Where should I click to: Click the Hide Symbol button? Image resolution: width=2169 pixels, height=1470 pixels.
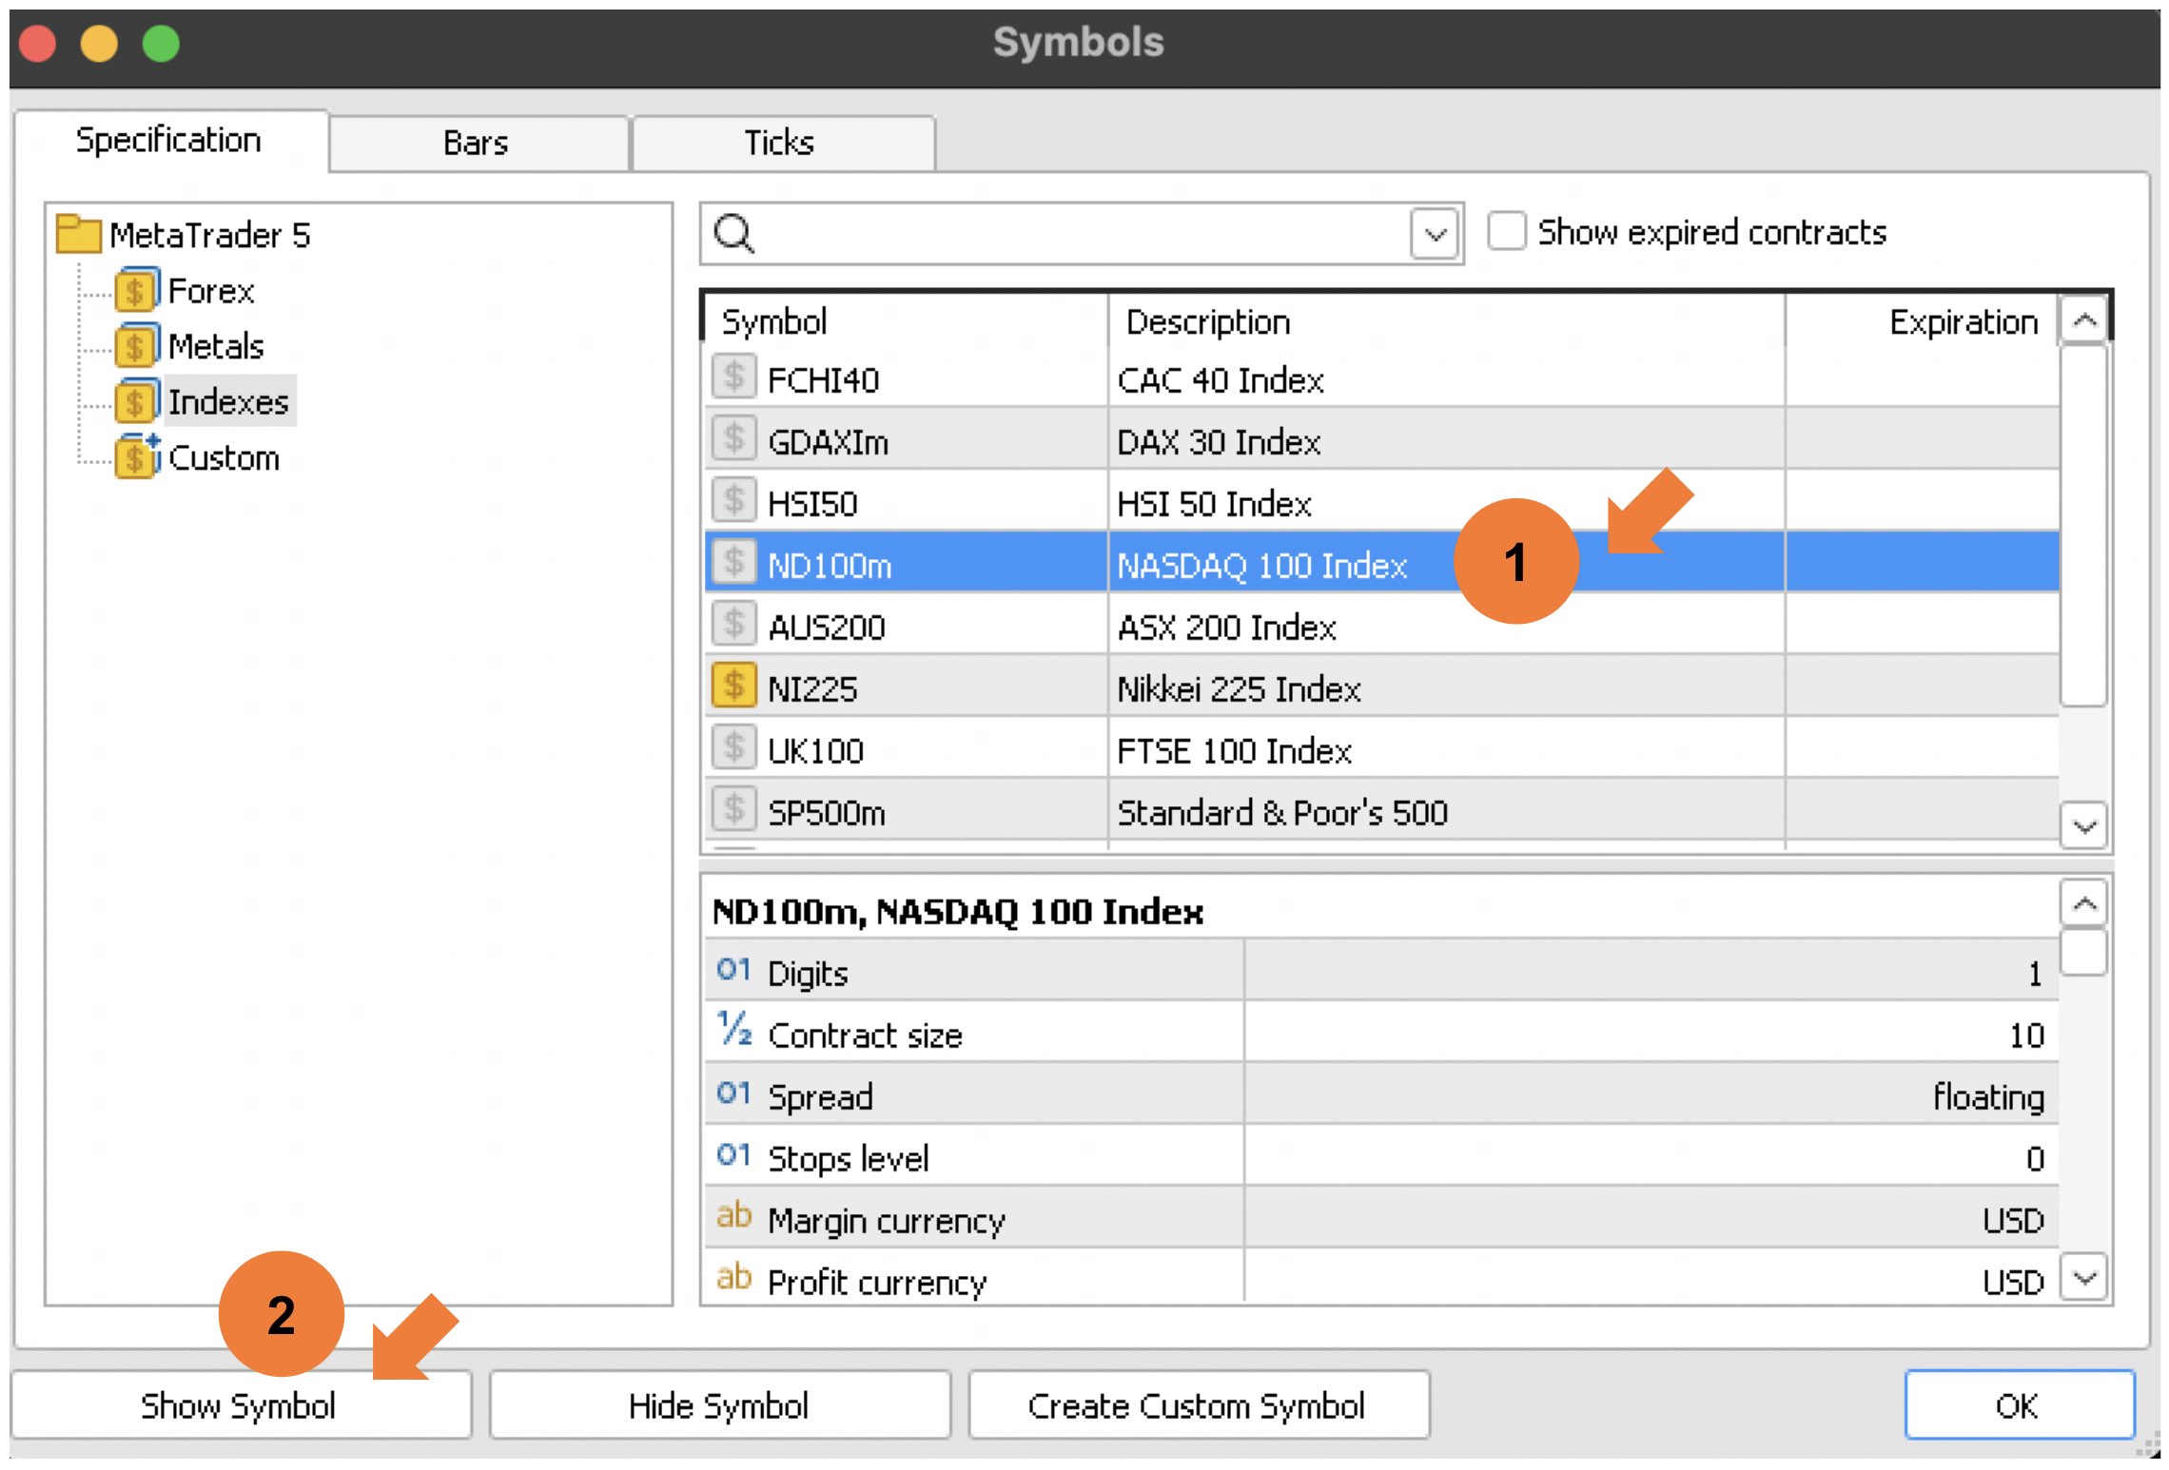click(x=719, y=1405)
